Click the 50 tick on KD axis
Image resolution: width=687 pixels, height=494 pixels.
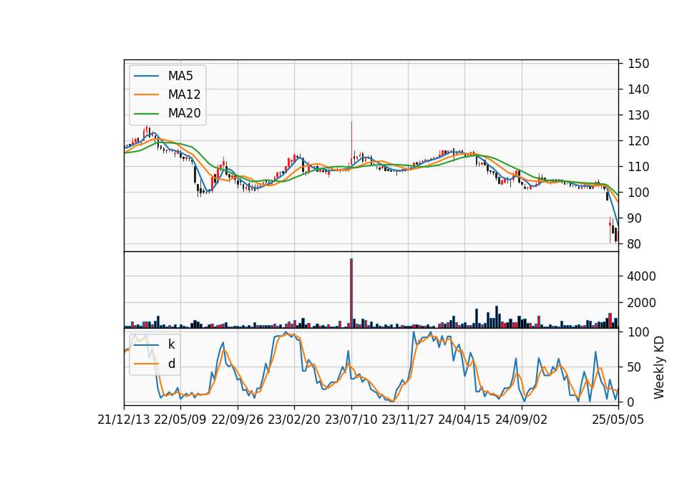click(x=635, y=367)
